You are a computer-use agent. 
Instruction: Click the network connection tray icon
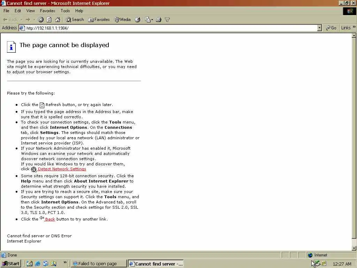click(x=317, y=263)
